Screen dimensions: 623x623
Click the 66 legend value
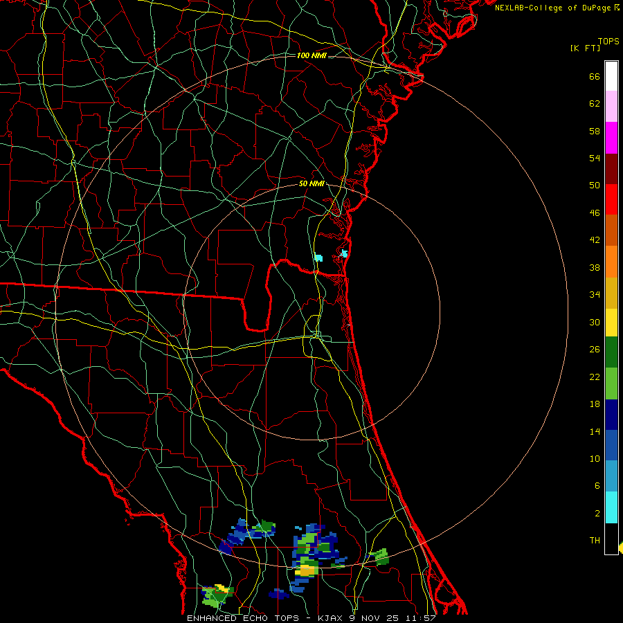pos(595,76)
